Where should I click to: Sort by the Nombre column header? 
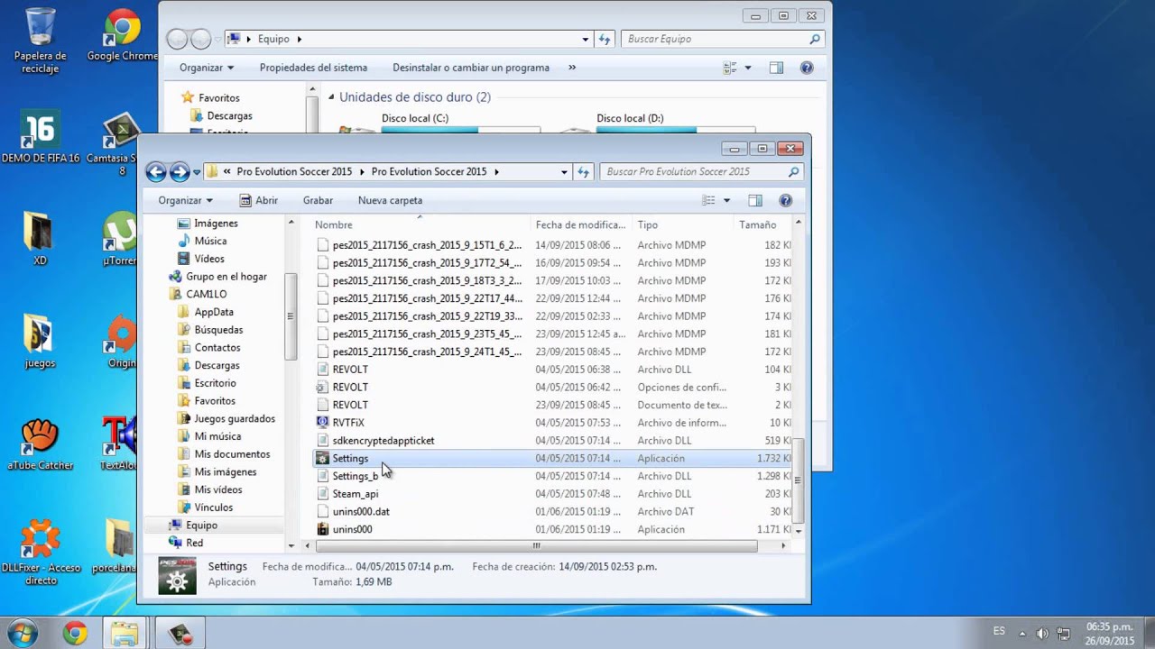(421, 224)
